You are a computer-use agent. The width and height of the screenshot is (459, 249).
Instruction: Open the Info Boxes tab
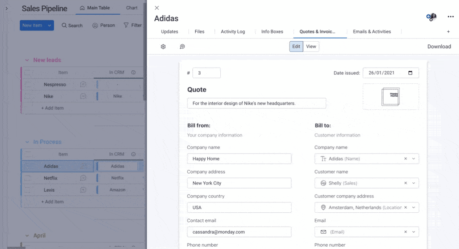coord(272,31)
